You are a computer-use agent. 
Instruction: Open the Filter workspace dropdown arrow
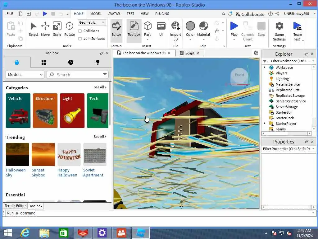point(313,61)
